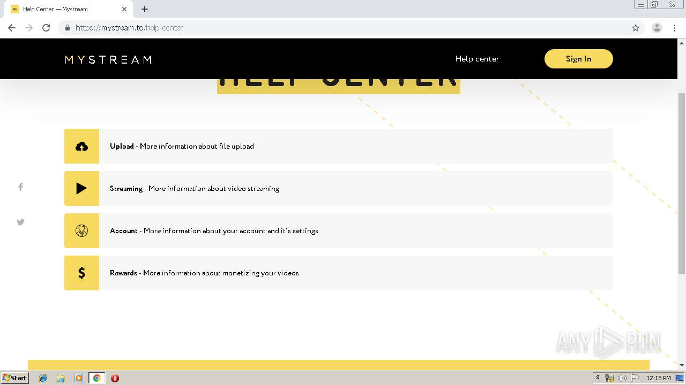This screenshot has width=686, height=385.
Task: Open a new browser tab
Action: point(145,9)
